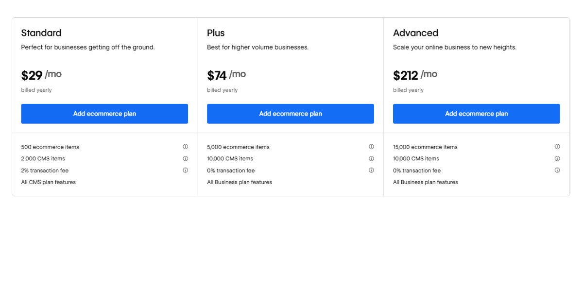Screen dimensions: 583x306
Task: Show info for 15,000 ecommerce items
Action: click(x=557, y=147)
